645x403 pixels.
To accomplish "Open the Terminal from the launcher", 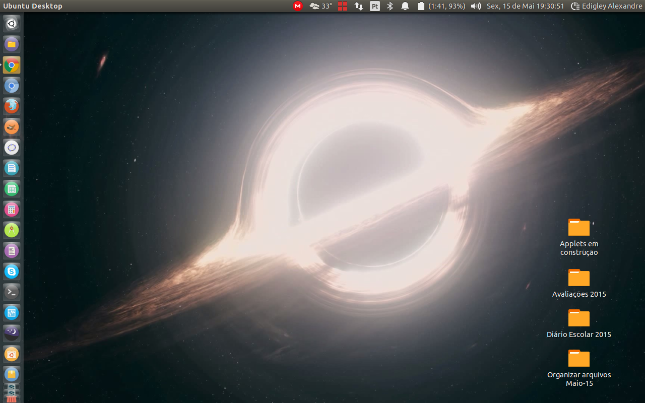I will (12, 292).
